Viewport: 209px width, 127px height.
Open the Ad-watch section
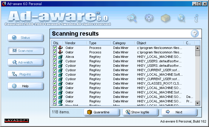coord(26,62)
